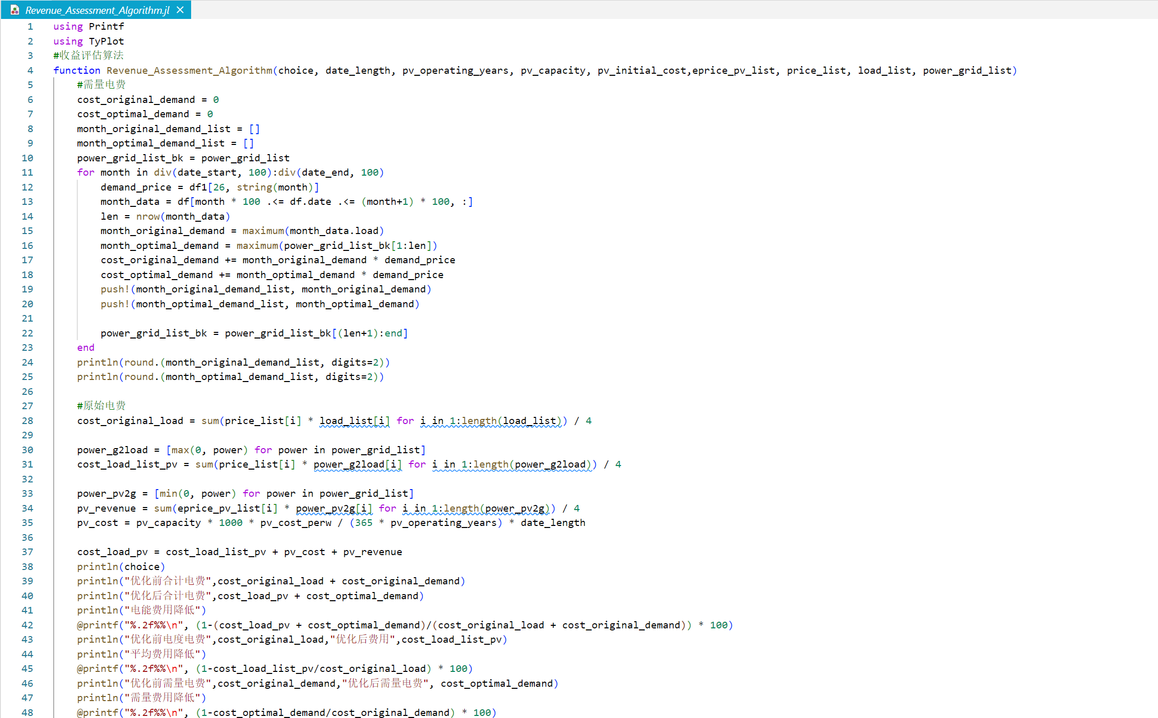The height and width of the screenshot is (718, 1158).
Task: Click 'month_optimal_demand' variable on line 16
Action: [x=159, y=245]
